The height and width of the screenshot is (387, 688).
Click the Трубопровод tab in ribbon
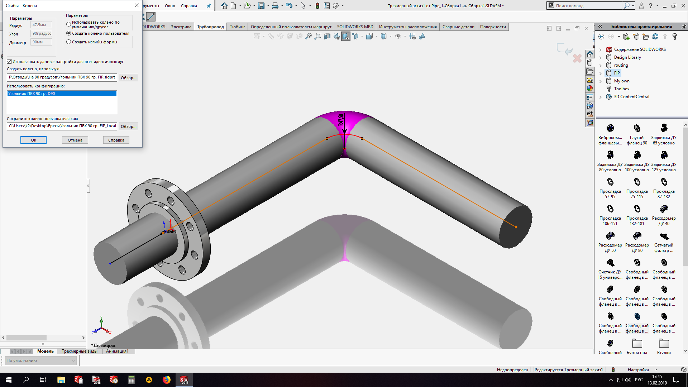tap(211, 27)
